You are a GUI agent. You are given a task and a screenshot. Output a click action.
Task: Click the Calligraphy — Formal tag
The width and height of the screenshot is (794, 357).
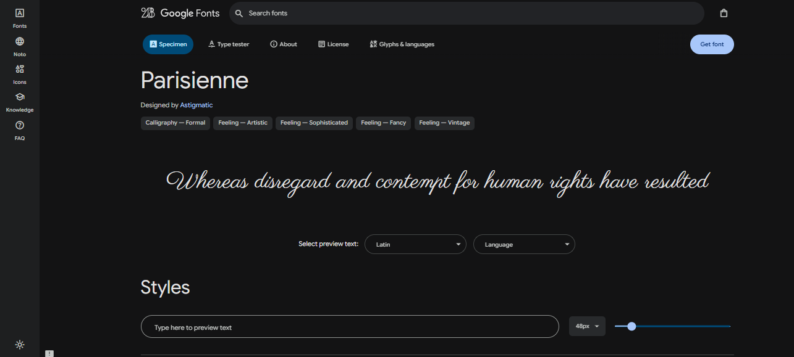pos(175,123)
